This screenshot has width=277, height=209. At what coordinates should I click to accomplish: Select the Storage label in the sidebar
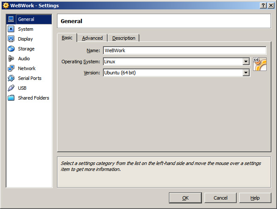click(x=26, y=49)
